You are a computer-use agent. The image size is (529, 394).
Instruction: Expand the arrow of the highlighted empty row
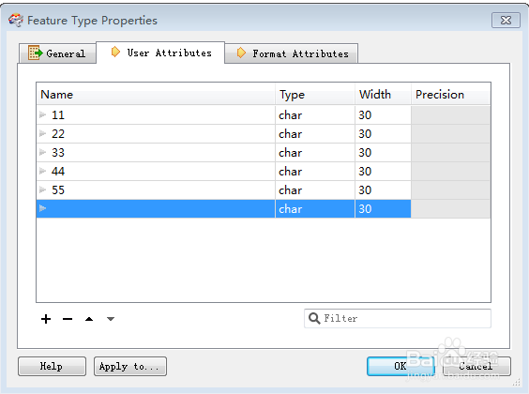tap(42, 208)
